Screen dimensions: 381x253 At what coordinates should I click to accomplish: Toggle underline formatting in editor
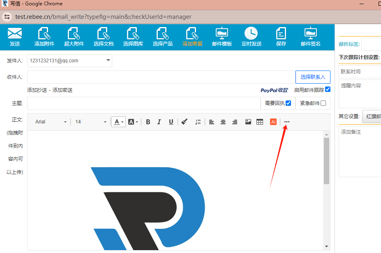pyautogui.click(x=171, y=122)
